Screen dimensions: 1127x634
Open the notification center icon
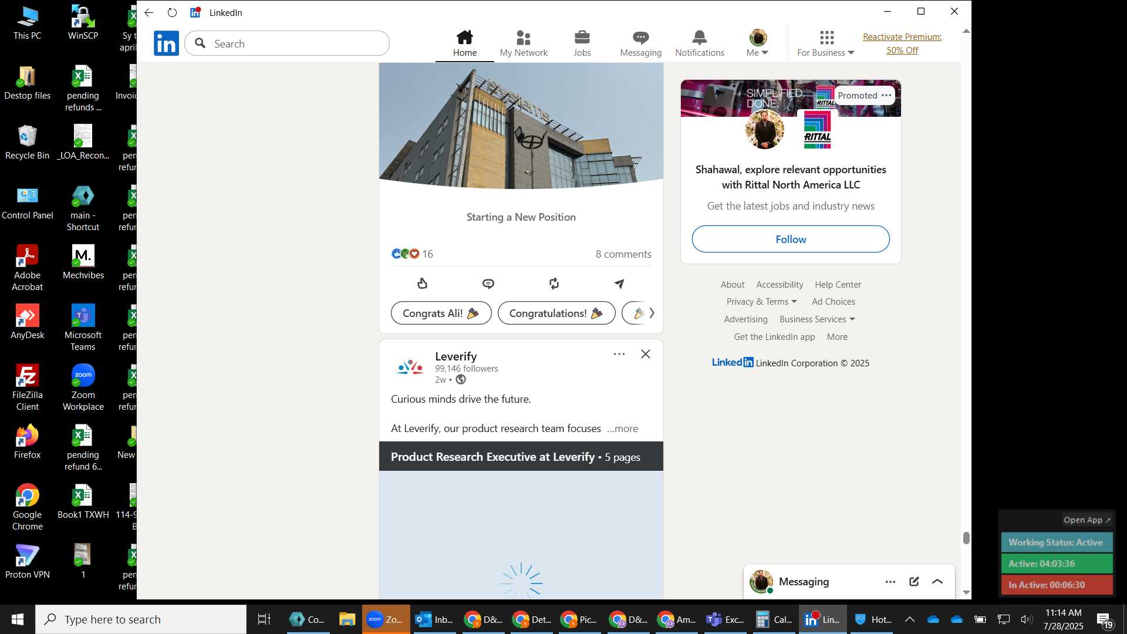(x=1104, y=619)
